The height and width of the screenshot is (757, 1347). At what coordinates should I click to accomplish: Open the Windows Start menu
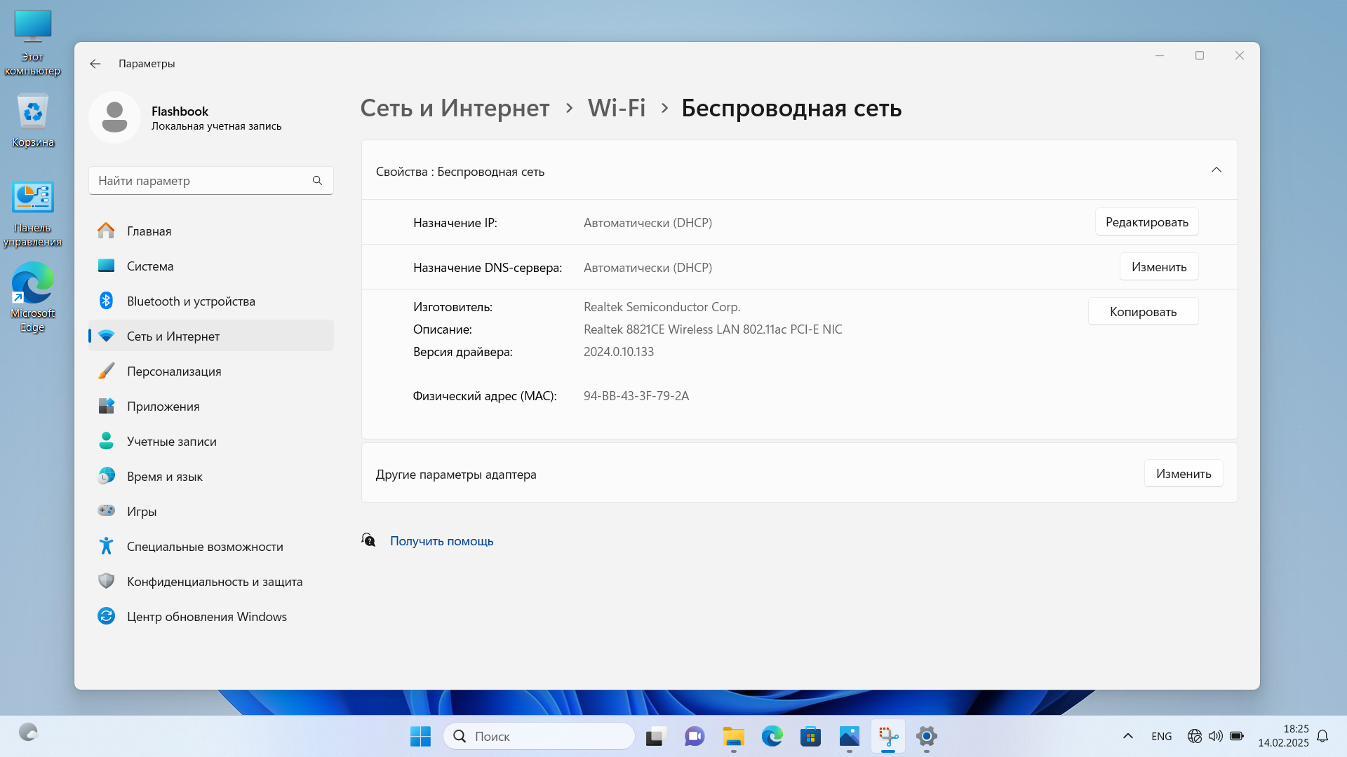420,736
